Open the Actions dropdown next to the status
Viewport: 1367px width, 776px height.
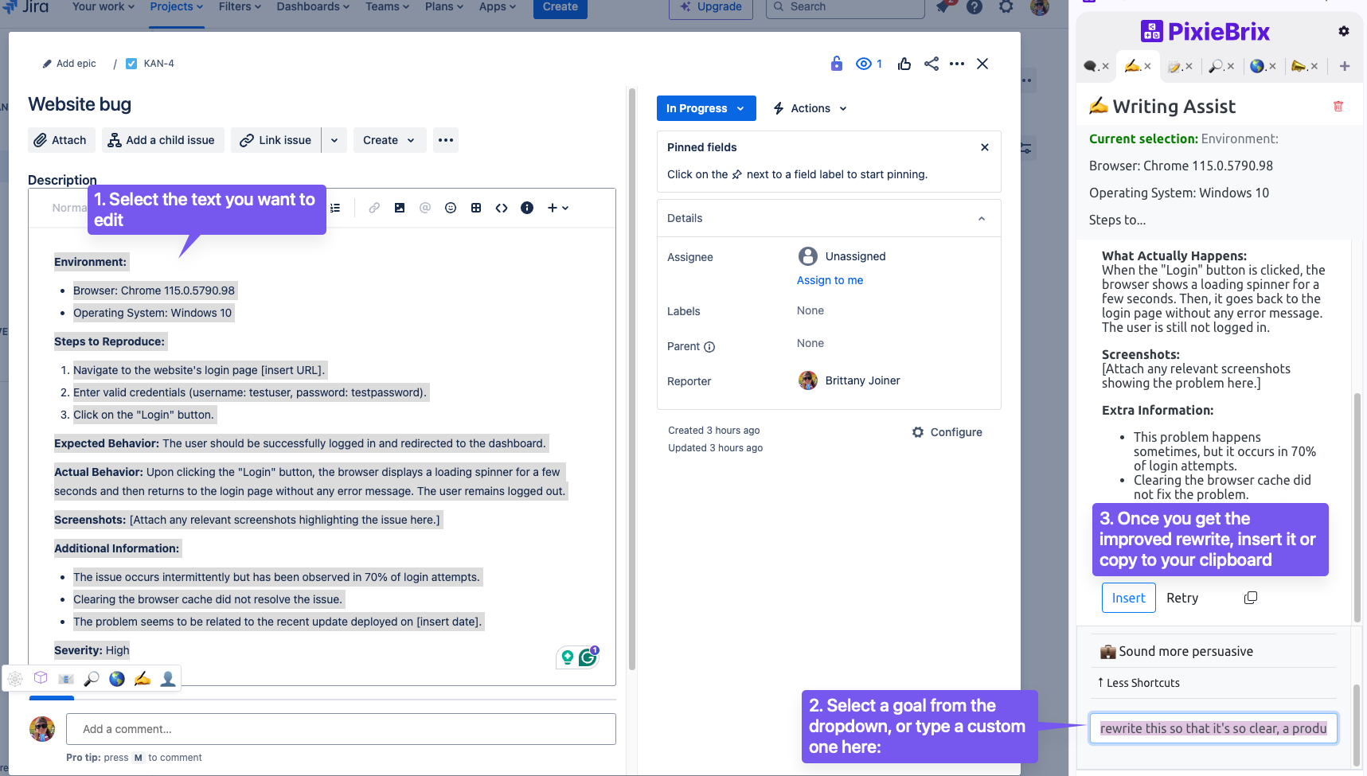(809, 108)
